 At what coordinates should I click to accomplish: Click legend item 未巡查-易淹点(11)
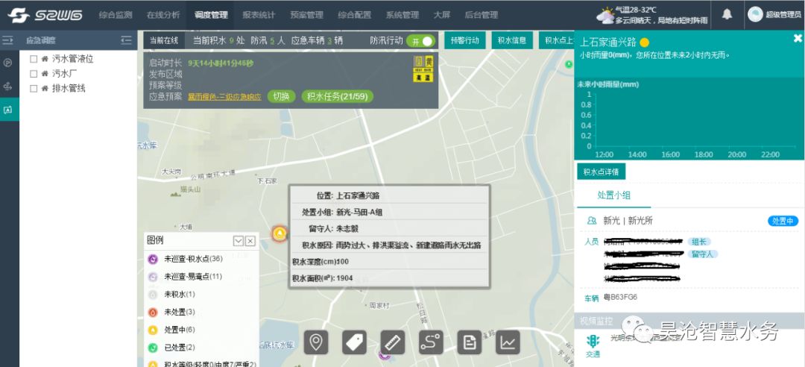[x=185, y=277]
